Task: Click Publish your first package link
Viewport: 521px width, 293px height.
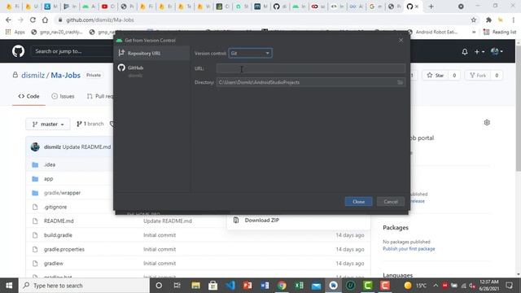Action: pos(409,249)
